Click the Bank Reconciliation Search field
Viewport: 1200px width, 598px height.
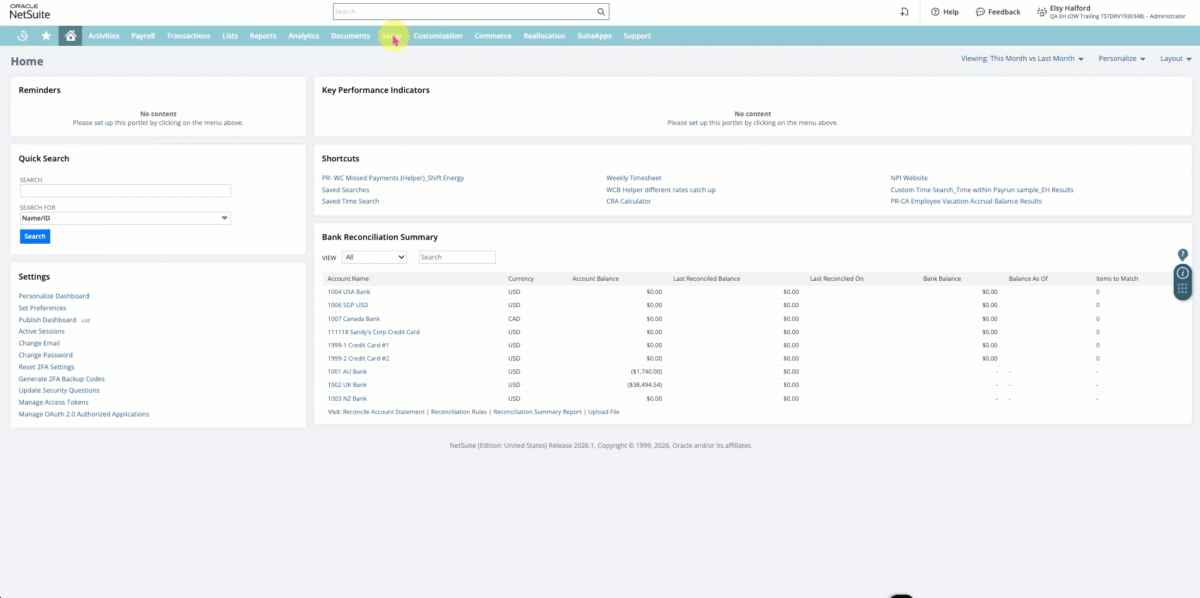point(457,257)
